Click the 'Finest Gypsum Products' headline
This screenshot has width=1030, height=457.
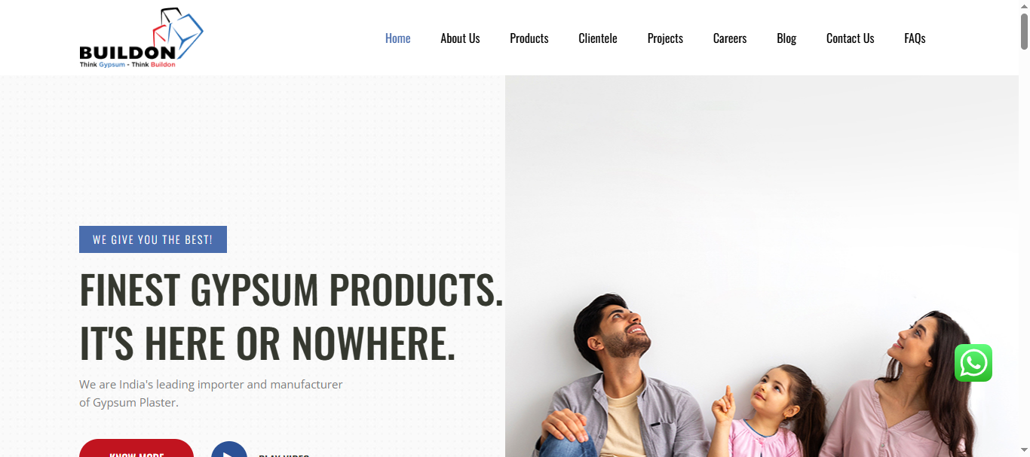pos(291,316)
